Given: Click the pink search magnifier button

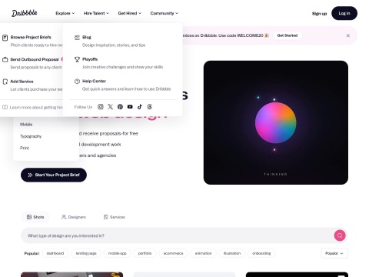Looking at the screenshot, I should [340, 235].
